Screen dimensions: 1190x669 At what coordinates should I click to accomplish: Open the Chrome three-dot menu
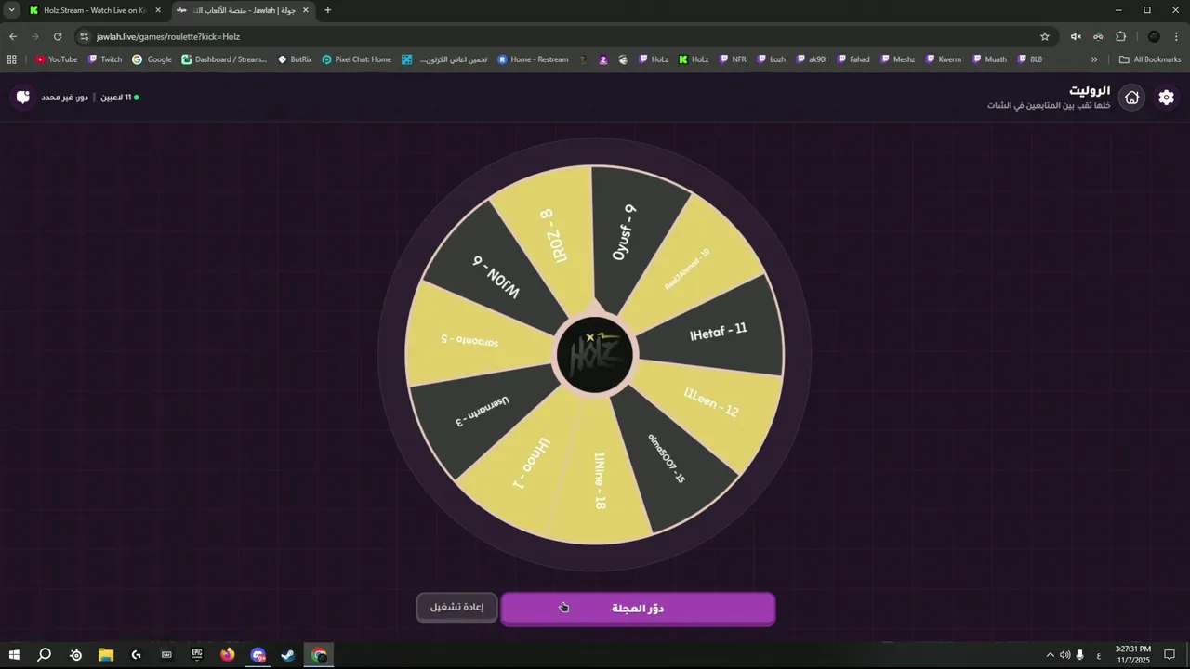1176,36
